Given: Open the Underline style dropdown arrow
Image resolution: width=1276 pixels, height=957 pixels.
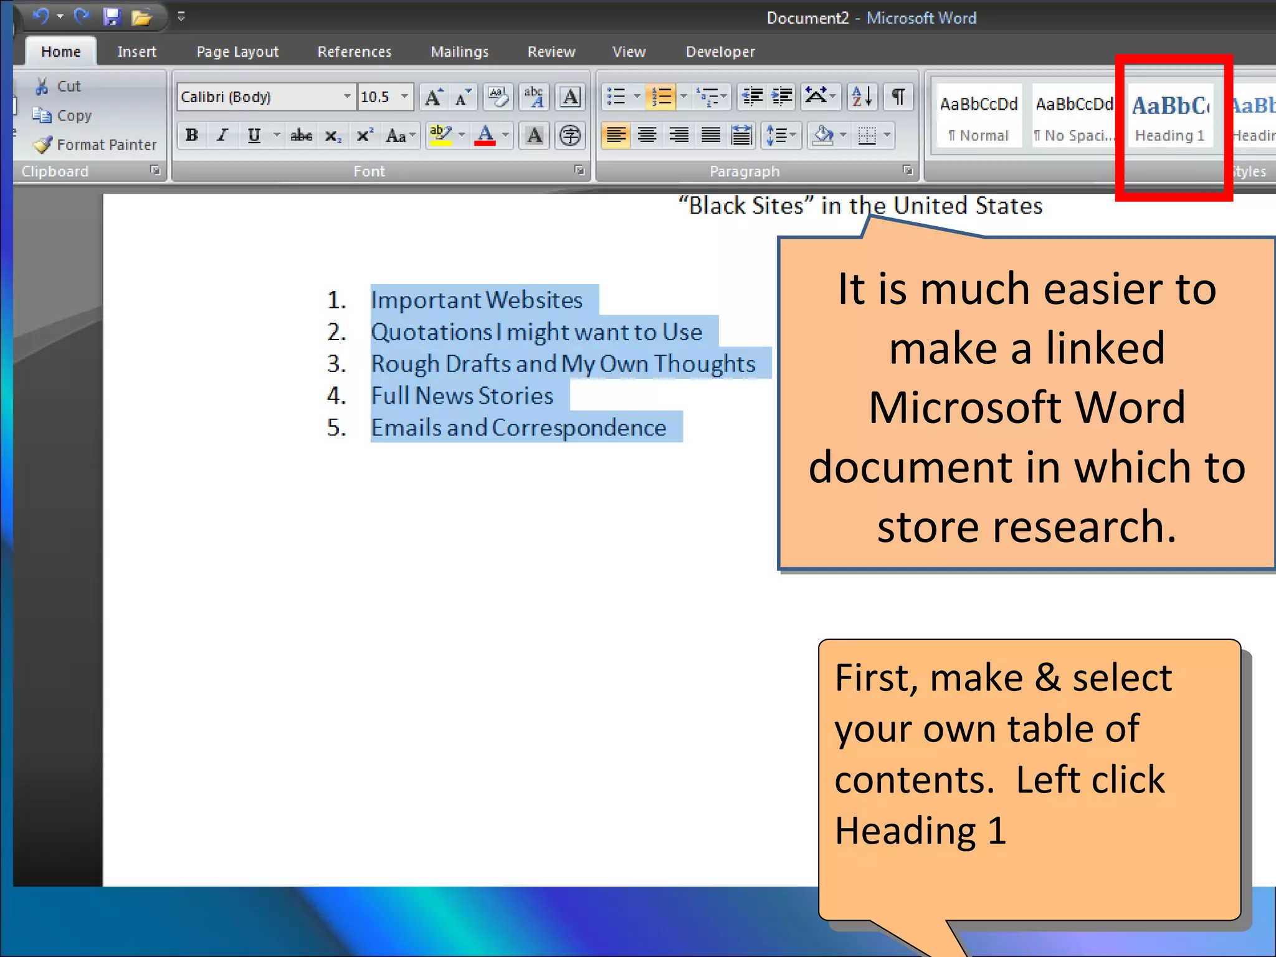Looking at the screenshot, I should (277, 135).
